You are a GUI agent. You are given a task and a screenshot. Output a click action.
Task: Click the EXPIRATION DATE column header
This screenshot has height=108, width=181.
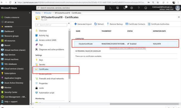tap(159, 31)
